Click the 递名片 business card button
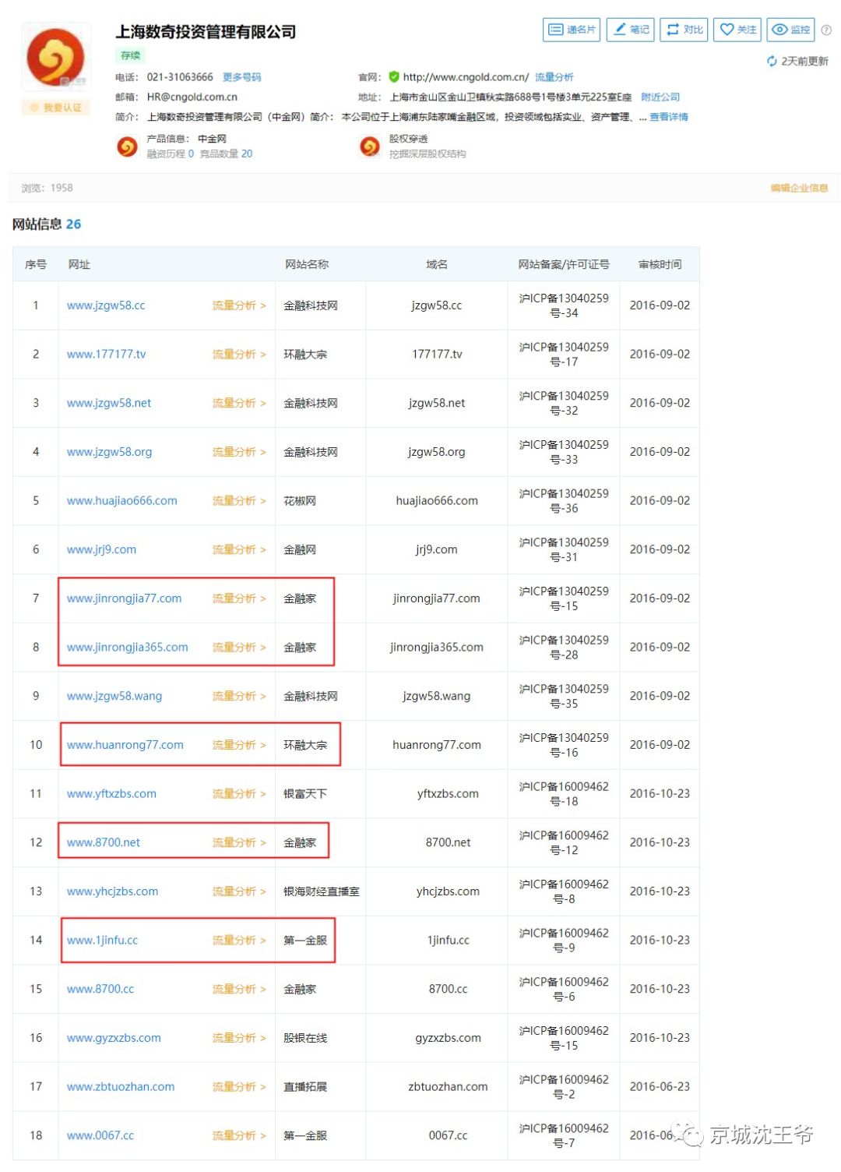 tap(571, 30)
